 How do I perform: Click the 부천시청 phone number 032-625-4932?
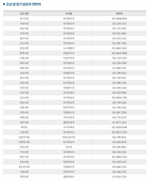click(x=119, y=33)
